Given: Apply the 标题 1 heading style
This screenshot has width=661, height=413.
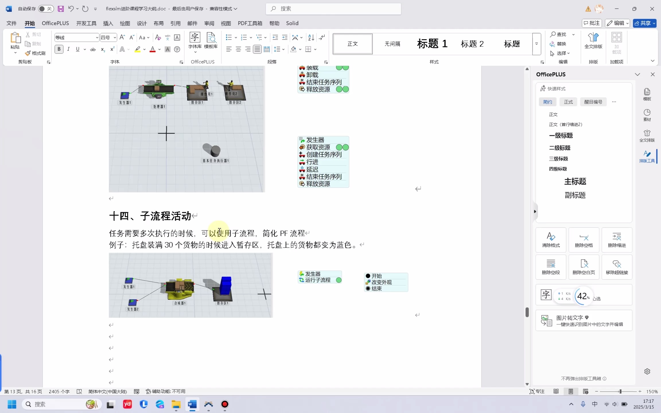Looking at the screenshot, I should [432, 44].
